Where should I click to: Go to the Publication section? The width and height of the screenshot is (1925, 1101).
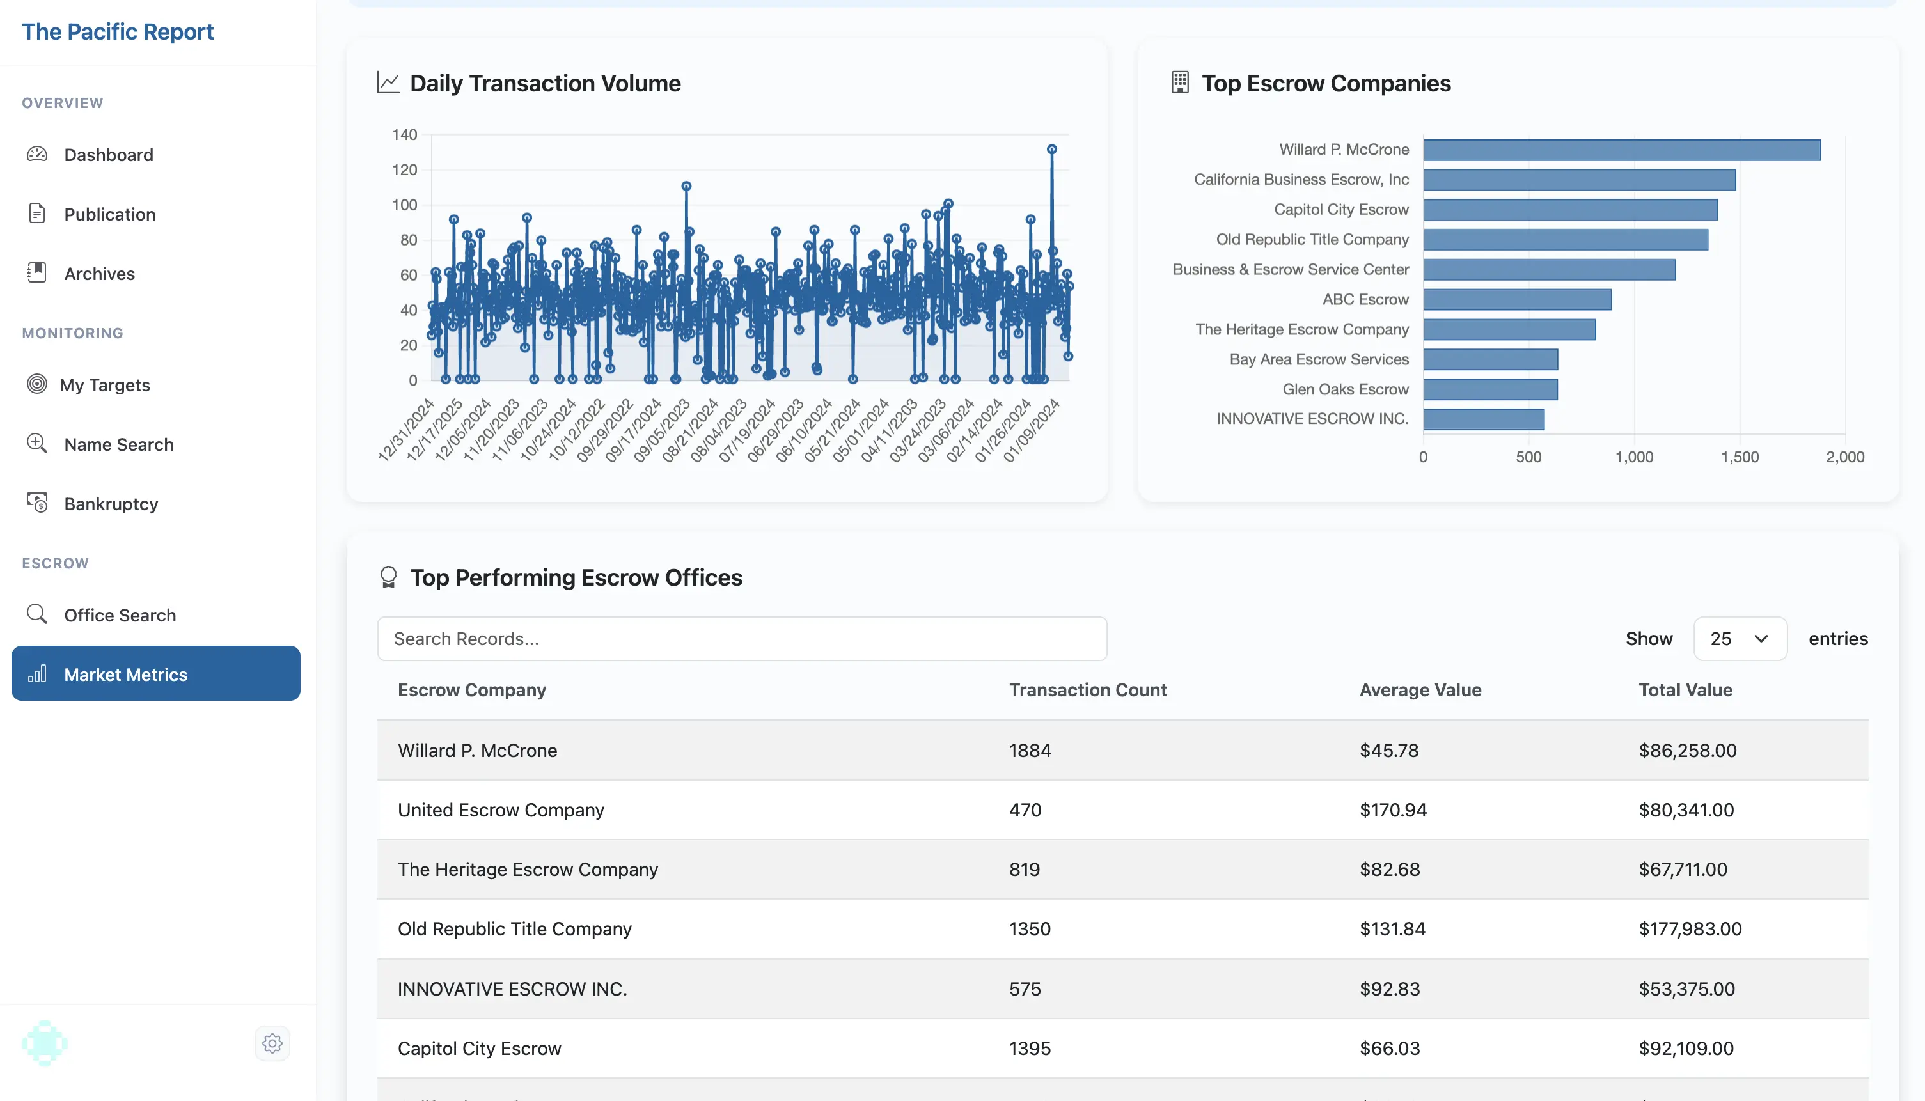pos(157,214)
